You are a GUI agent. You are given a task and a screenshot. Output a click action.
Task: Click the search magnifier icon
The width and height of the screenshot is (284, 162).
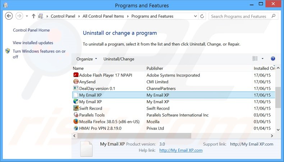[274, 16]
